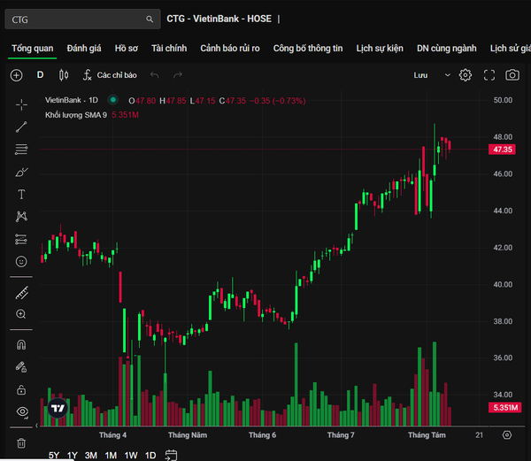This screenshot has width=531, height=461.
Task: Click the undo arrow in chart toolbar
Action: coord(154,75)
